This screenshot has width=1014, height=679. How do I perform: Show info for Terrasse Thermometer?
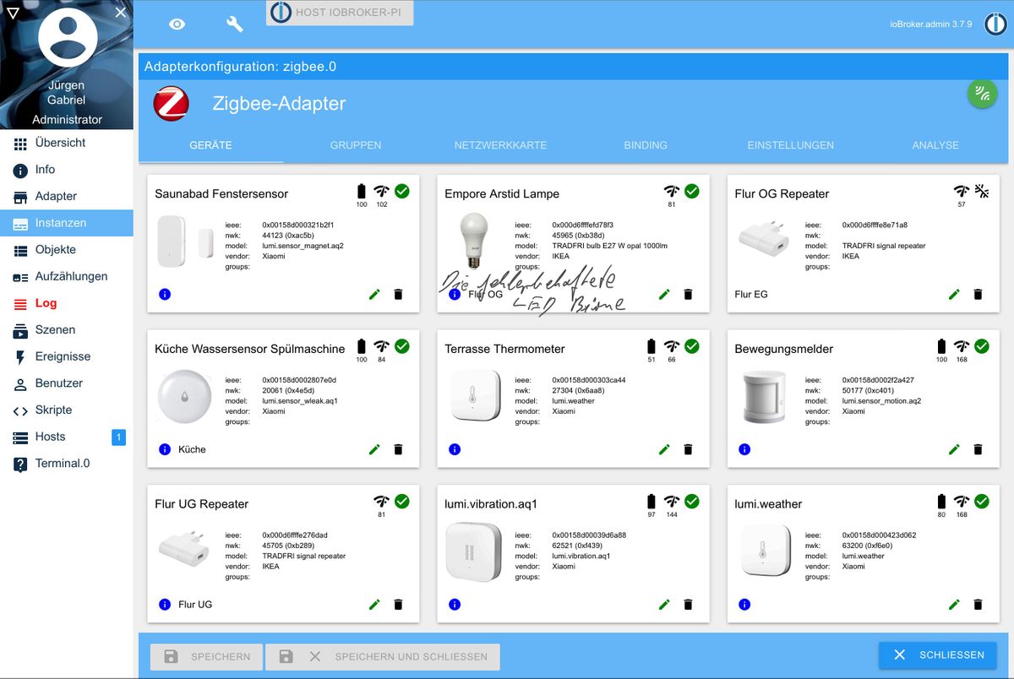[x=455, y=449]
